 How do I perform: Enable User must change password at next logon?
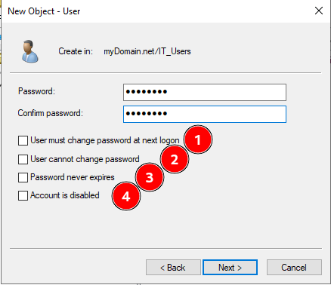click(23, 141)
